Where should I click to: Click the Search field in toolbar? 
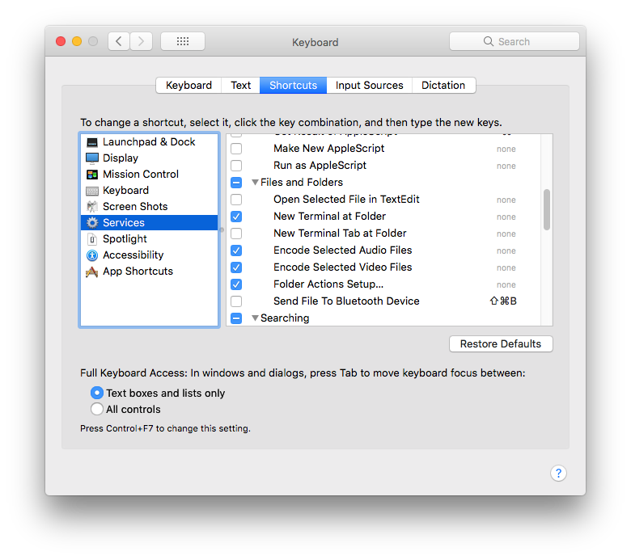515,41
